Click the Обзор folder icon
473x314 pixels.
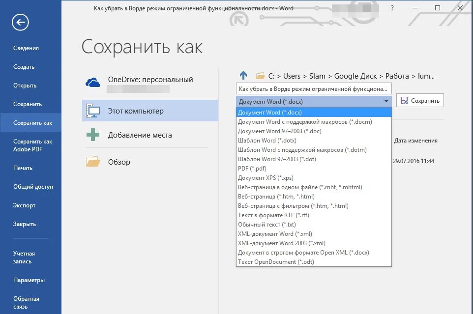point(93,162)
